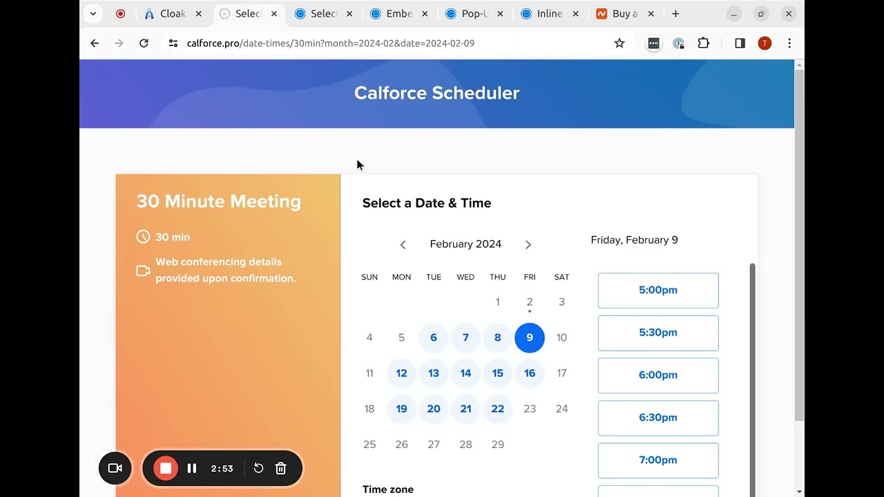Select the 7:00pm time slot
The height and width of the screenshot is (497, 884).
[658, 460]
